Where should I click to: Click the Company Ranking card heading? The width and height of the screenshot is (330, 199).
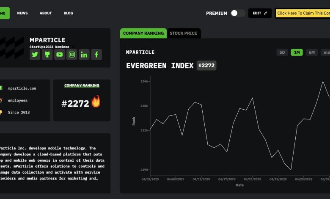(82, 86)
